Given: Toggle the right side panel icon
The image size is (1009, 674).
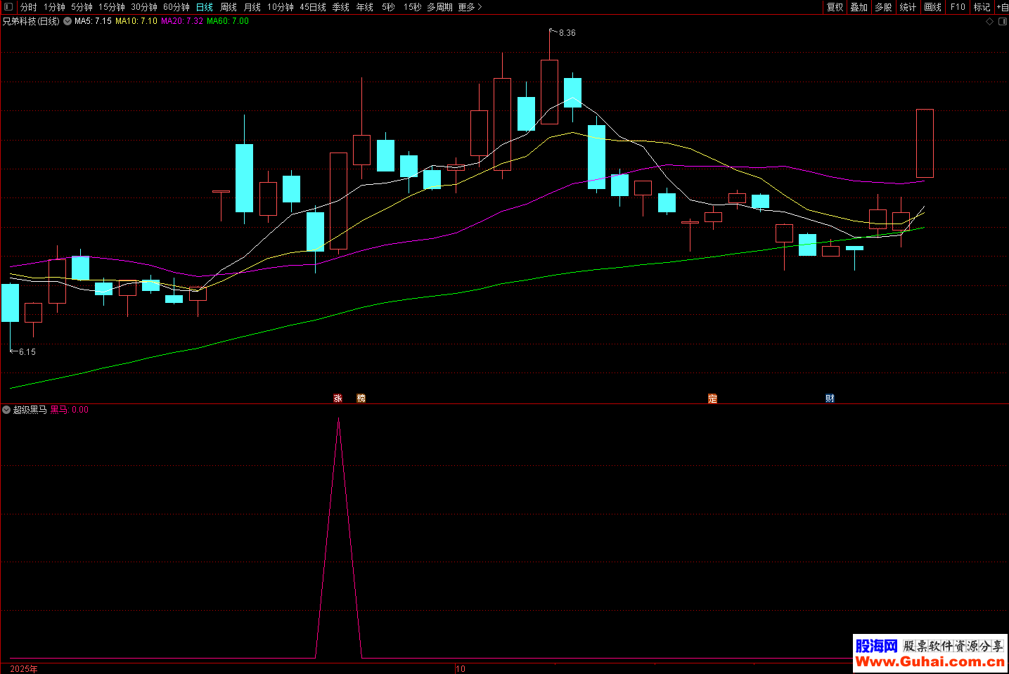Looking at the screenshot, I should pos(1002,22).
